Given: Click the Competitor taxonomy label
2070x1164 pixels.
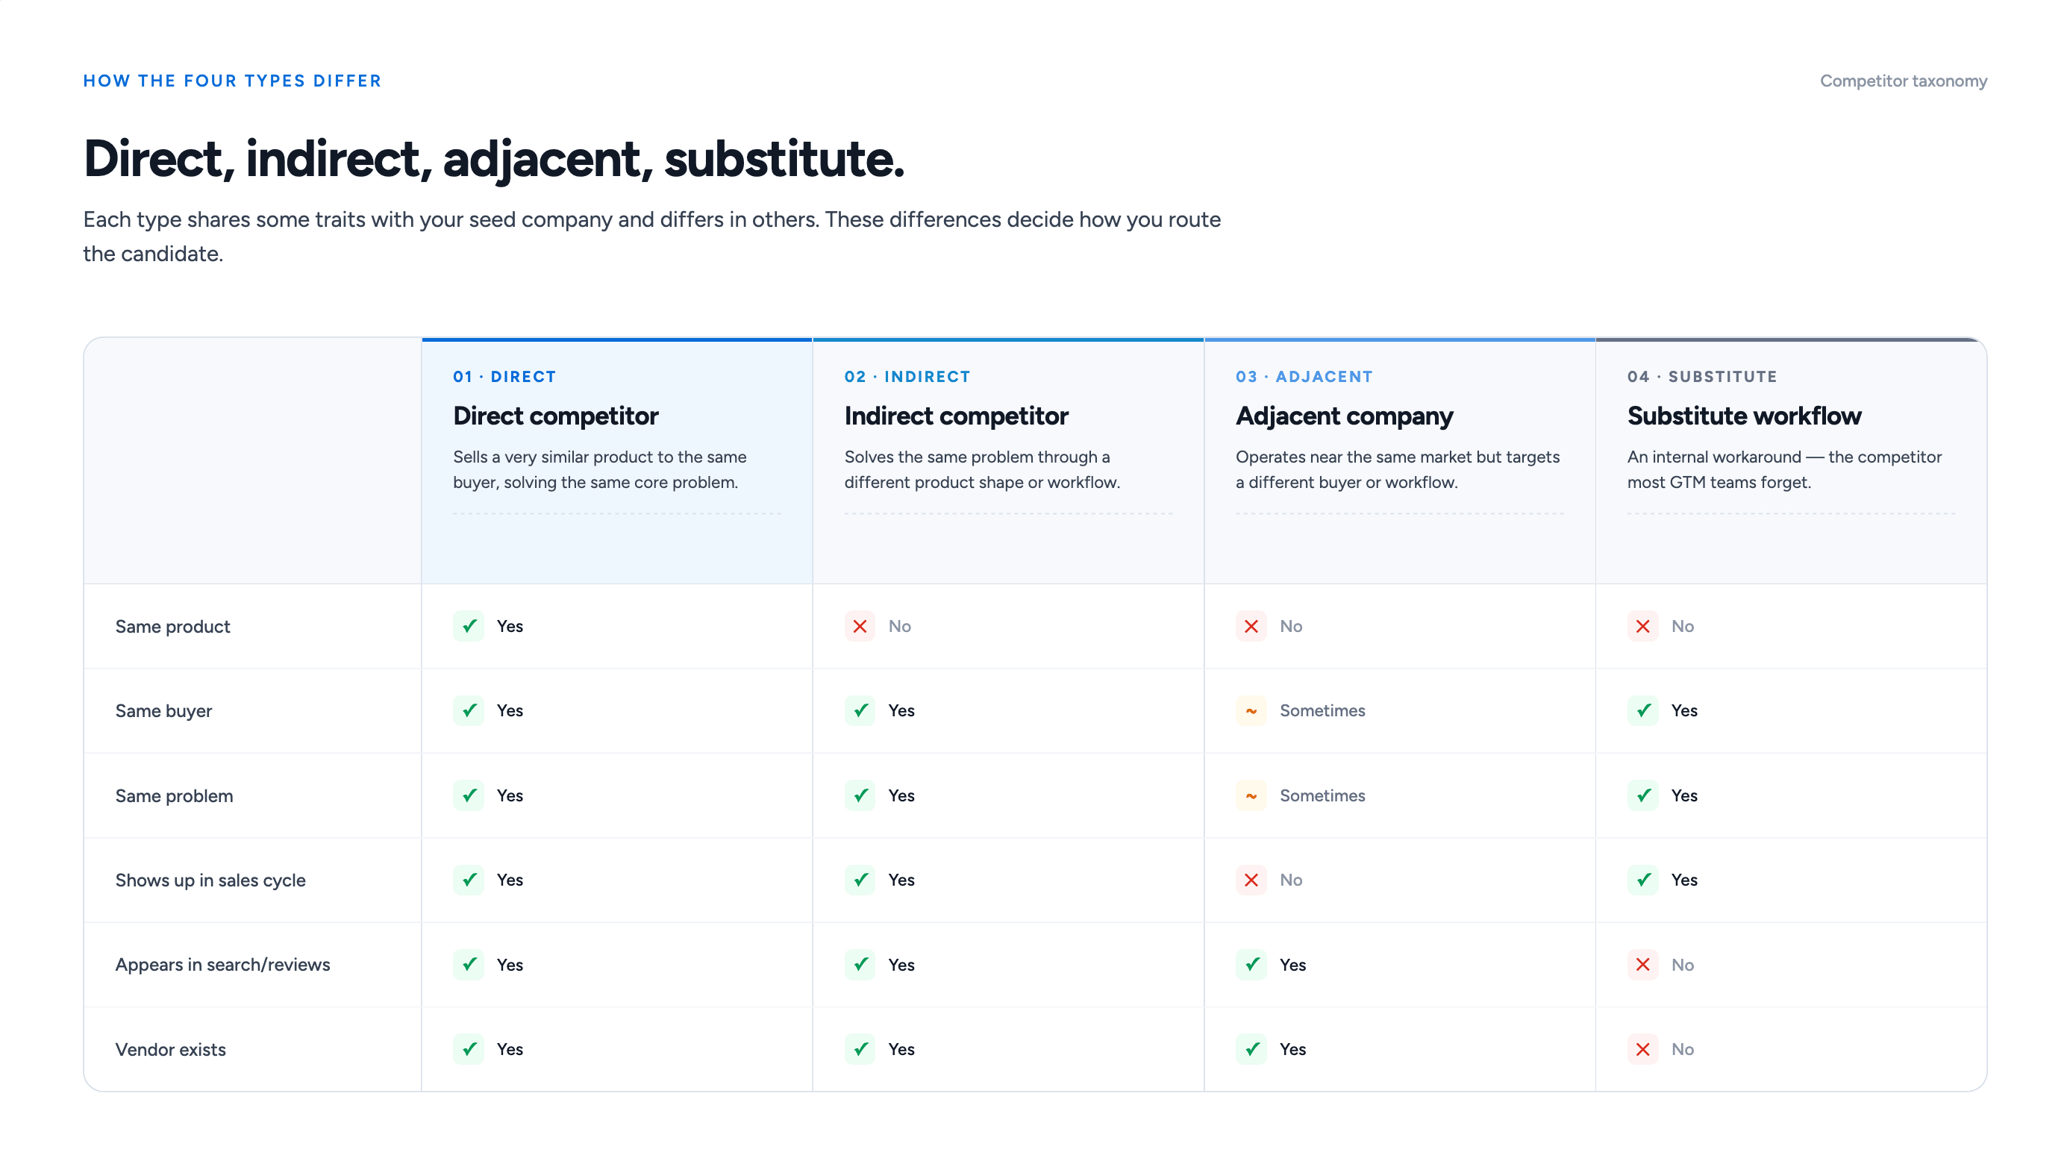Looking at the screenshot, I should (1902, 81).
